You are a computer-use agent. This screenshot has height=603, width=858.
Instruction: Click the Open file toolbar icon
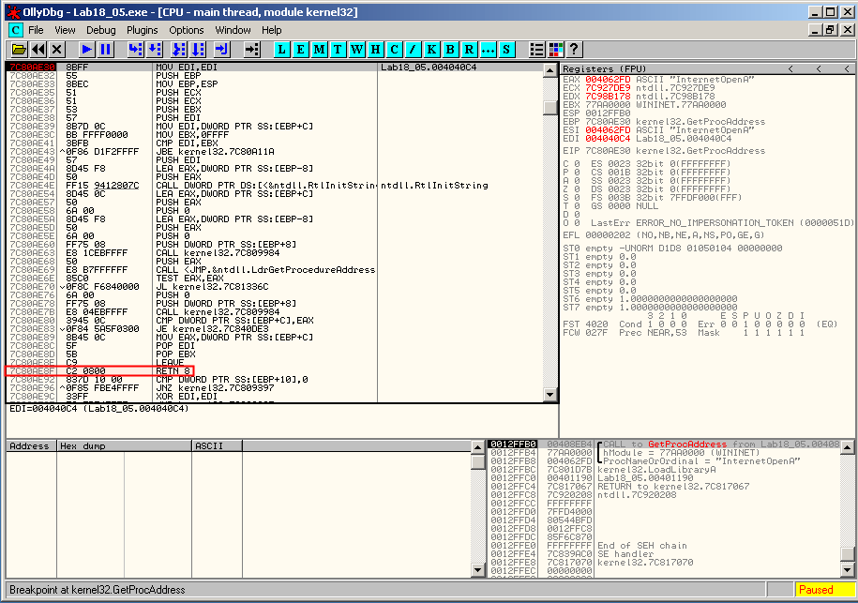tap(18, 49)
